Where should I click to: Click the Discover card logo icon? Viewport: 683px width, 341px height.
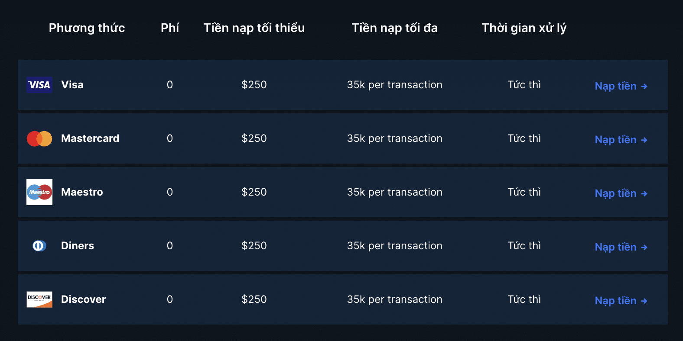click(39, 299)
